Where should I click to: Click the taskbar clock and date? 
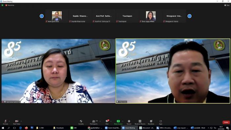click(x=221, y=128)
